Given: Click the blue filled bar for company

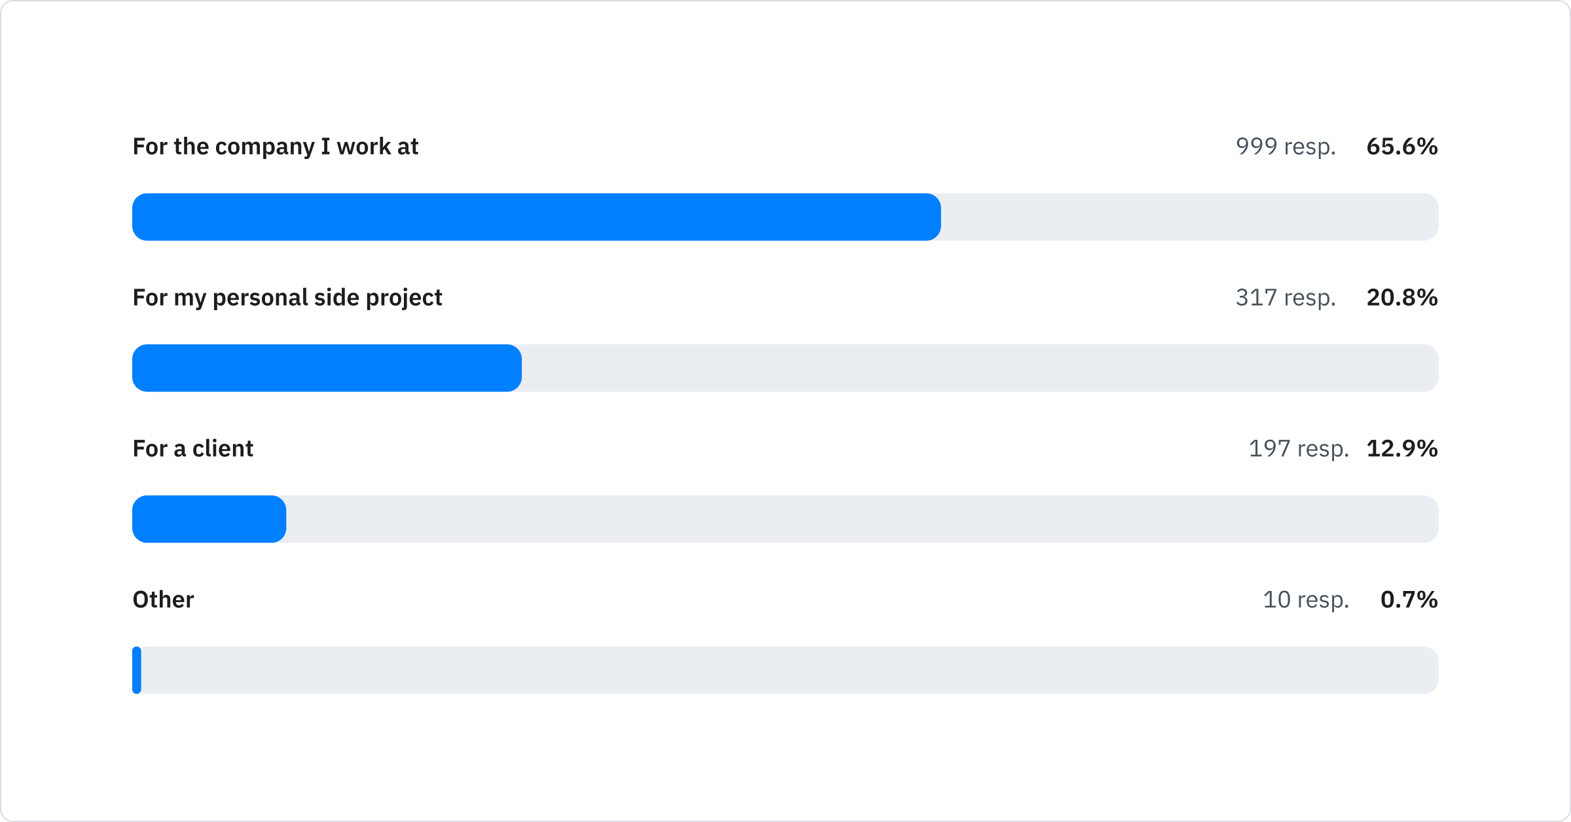Looking at the screenshot, I should pos(536,217).
